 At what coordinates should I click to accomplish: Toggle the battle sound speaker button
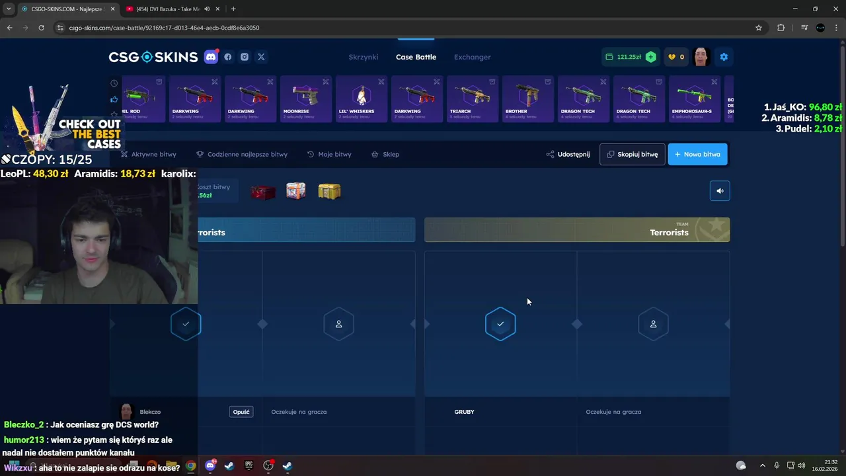[x=720, y=191]
